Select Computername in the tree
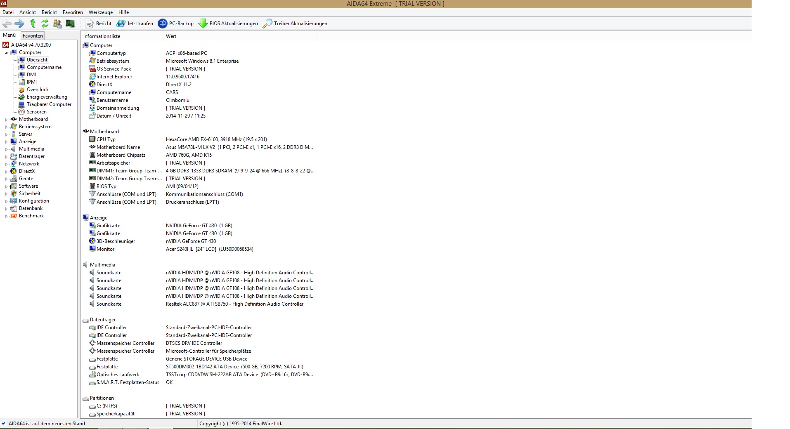 click(x=44, y=67)
